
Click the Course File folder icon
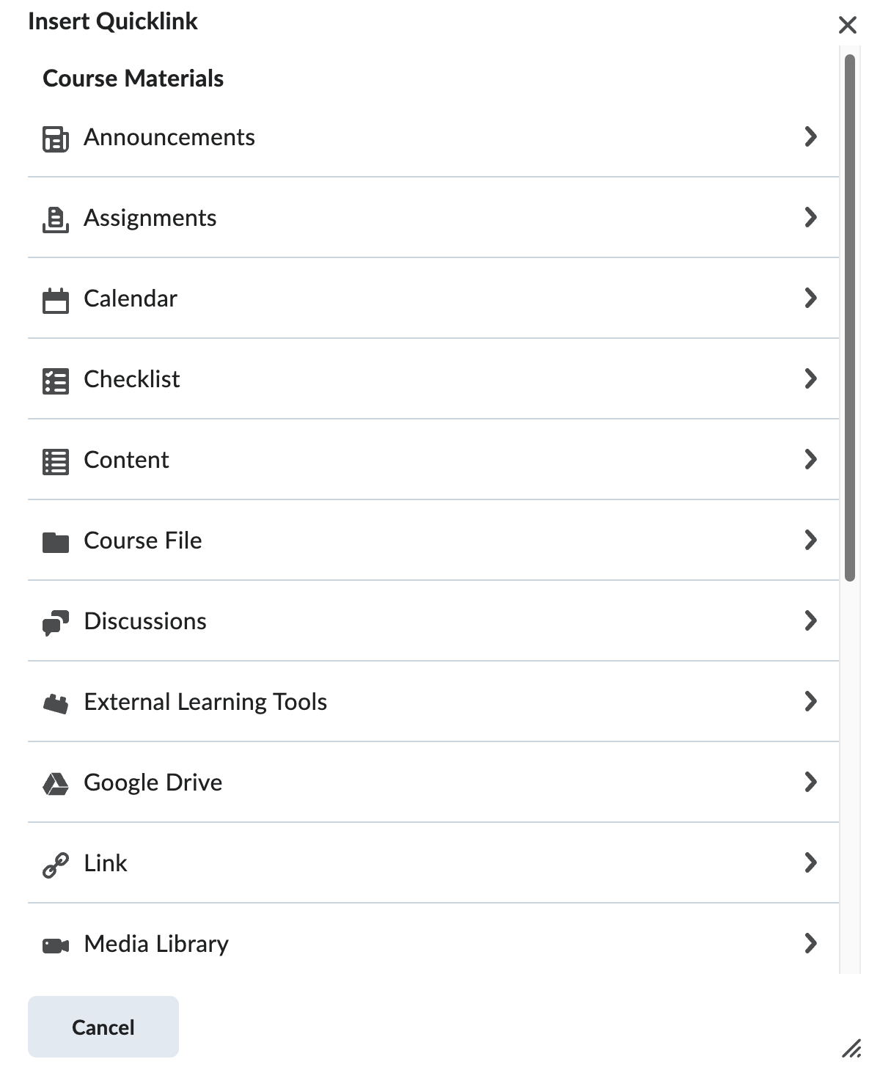56,542
